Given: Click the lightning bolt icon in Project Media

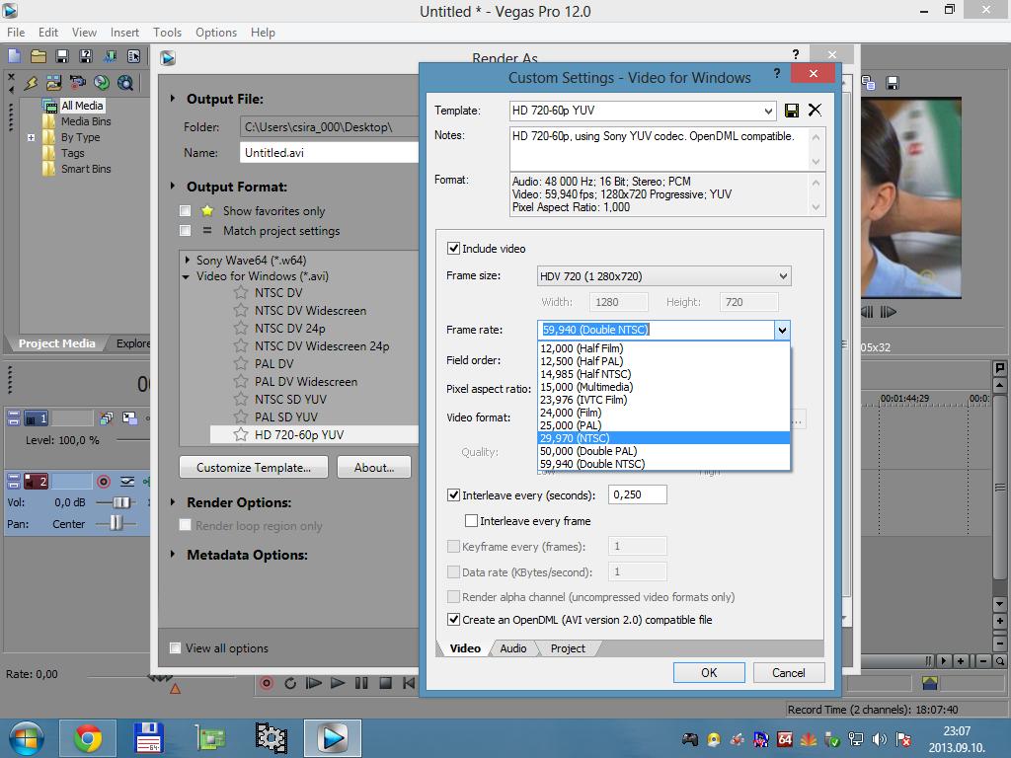Looking at the screenshot, I should click(31, 83).
